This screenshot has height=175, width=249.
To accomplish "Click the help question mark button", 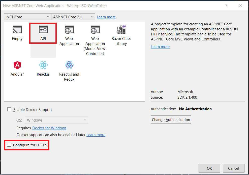I will point(226,6).
